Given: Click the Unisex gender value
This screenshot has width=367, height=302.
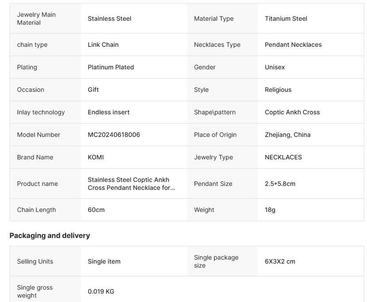Looking at the screenshot, I should pyautogui.click(x=275, y=67).
